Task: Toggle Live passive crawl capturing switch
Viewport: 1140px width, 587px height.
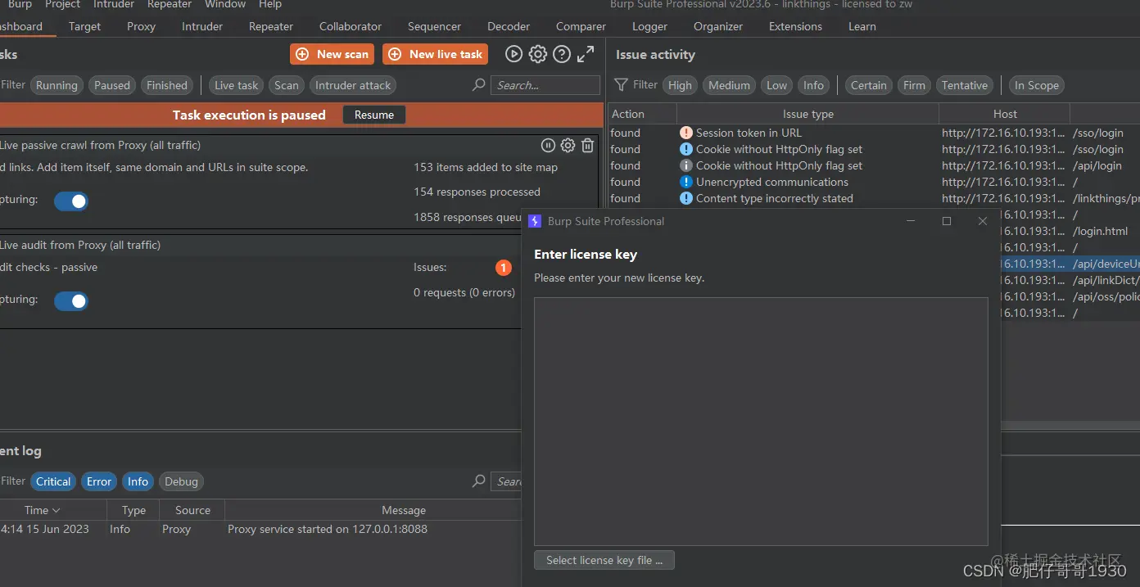Action: coord(71,201)
